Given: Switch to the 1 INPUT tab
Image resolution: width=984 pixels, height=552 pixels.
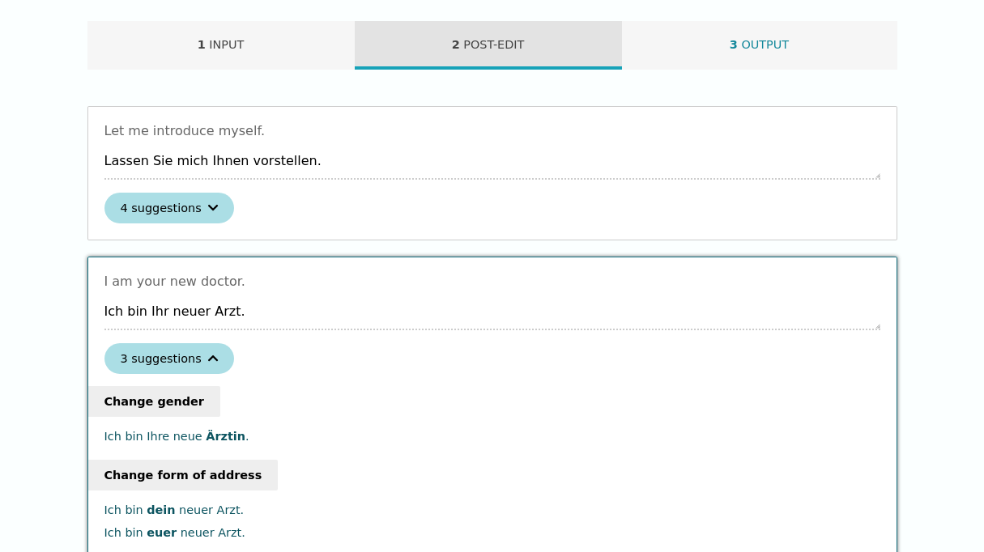Looking at the screenshot, I should pyautogui.click(x=221, y=45).
